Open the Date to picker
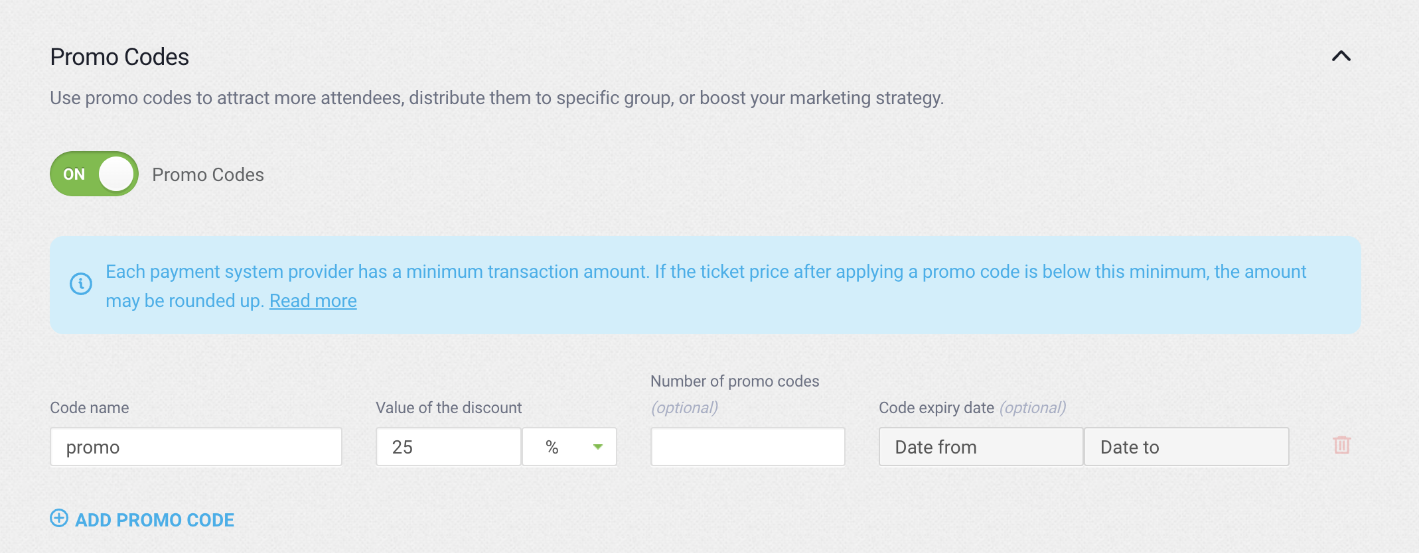The height and width of the screenshot is (553, 1419). point(1186,447)
